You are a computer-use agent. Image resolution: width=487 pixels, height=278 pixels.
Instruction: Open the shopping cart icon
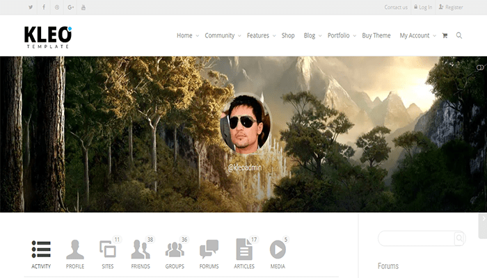coord(445,35)
